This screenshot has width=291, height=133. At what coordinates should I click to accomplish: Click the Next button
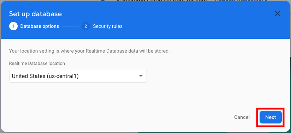271,117
